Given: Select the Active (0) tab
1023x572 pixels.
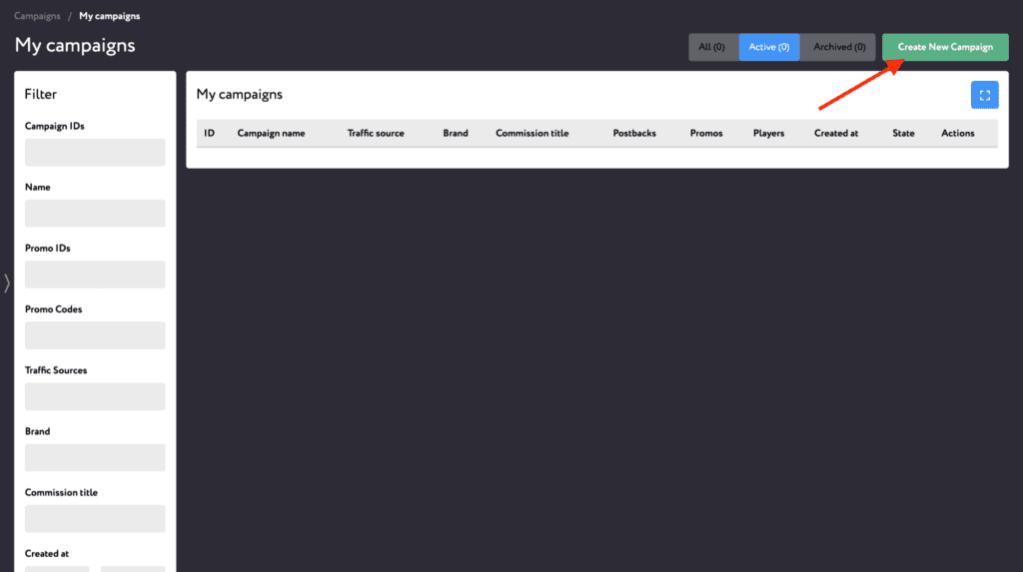Looking at the screenshot, I should pos(769,47).
